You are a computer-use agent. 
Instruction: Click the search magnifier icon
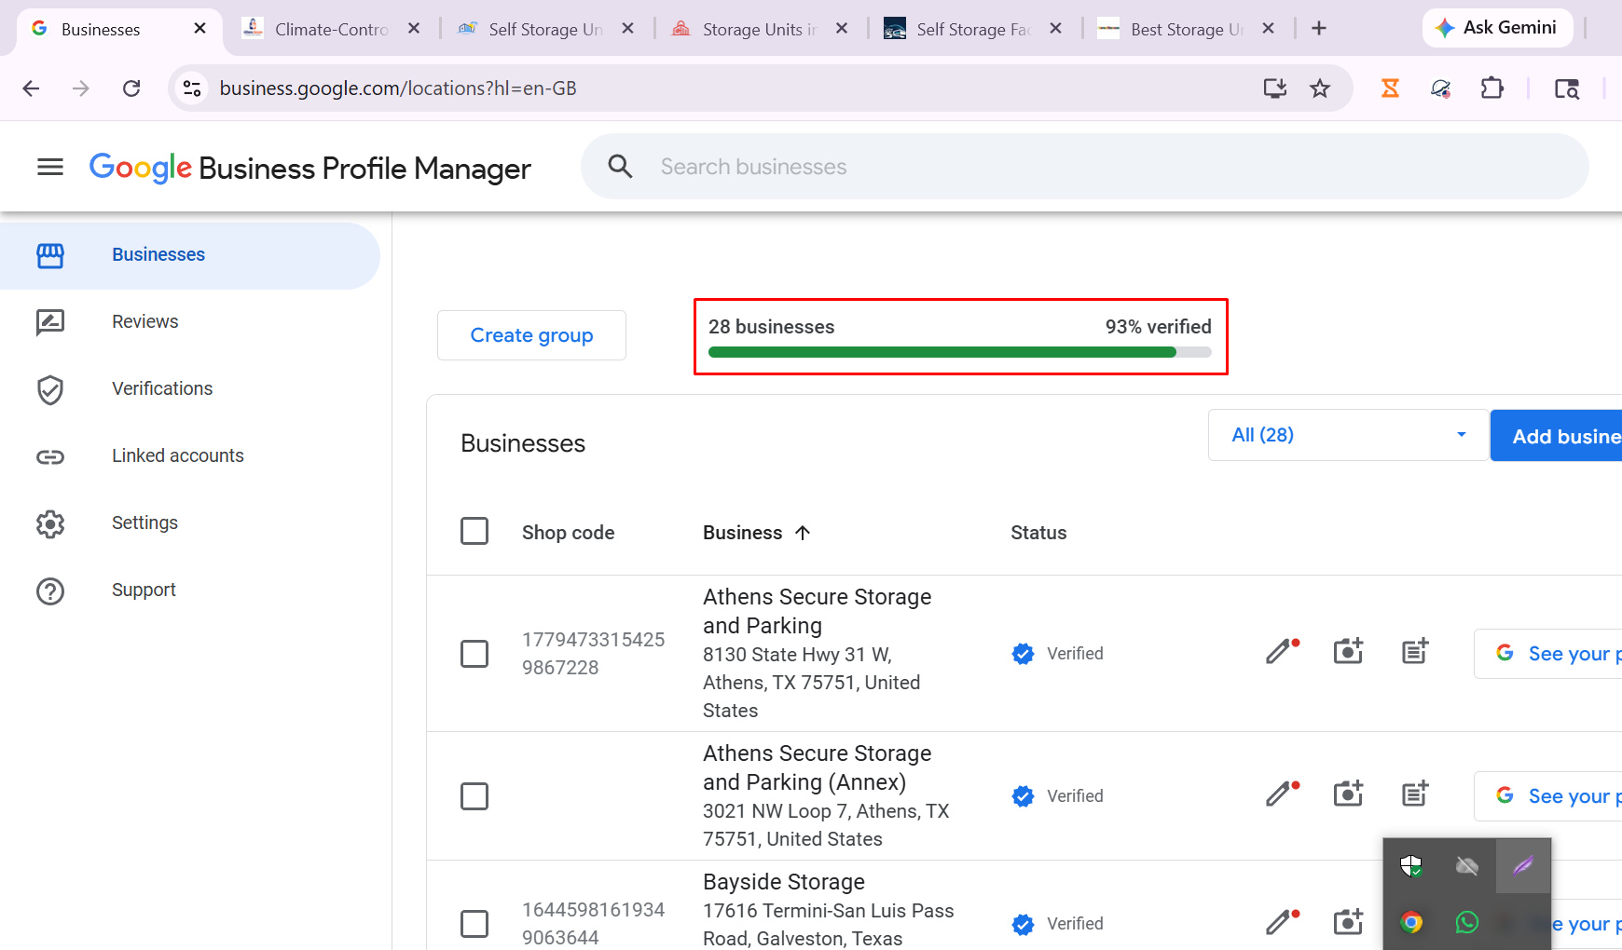coord(620,167)
